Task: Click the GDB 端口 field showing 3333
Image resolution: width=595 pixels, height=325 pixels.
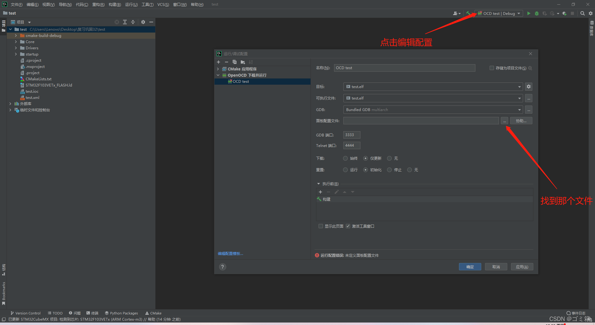Action: 352,135
